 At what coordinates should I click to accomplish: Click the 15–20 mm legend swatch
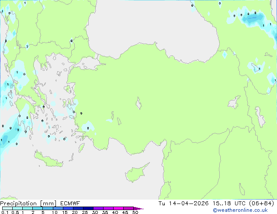68,208
